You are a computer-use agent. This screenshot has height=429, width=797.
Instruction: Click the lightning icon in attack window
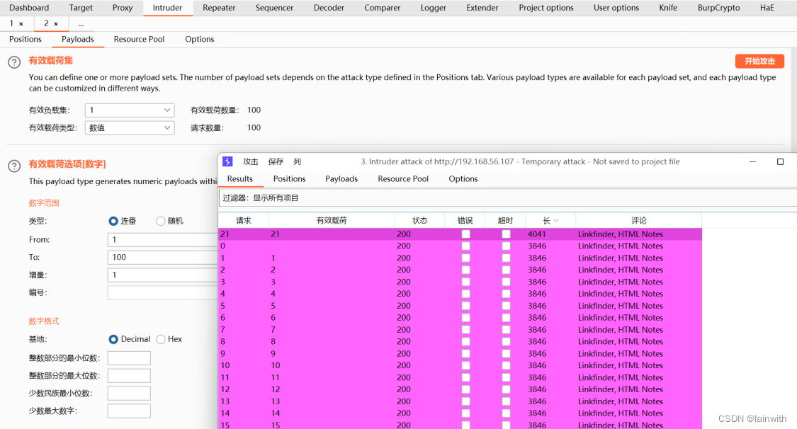pyautogui.click(x=227, y=161)
